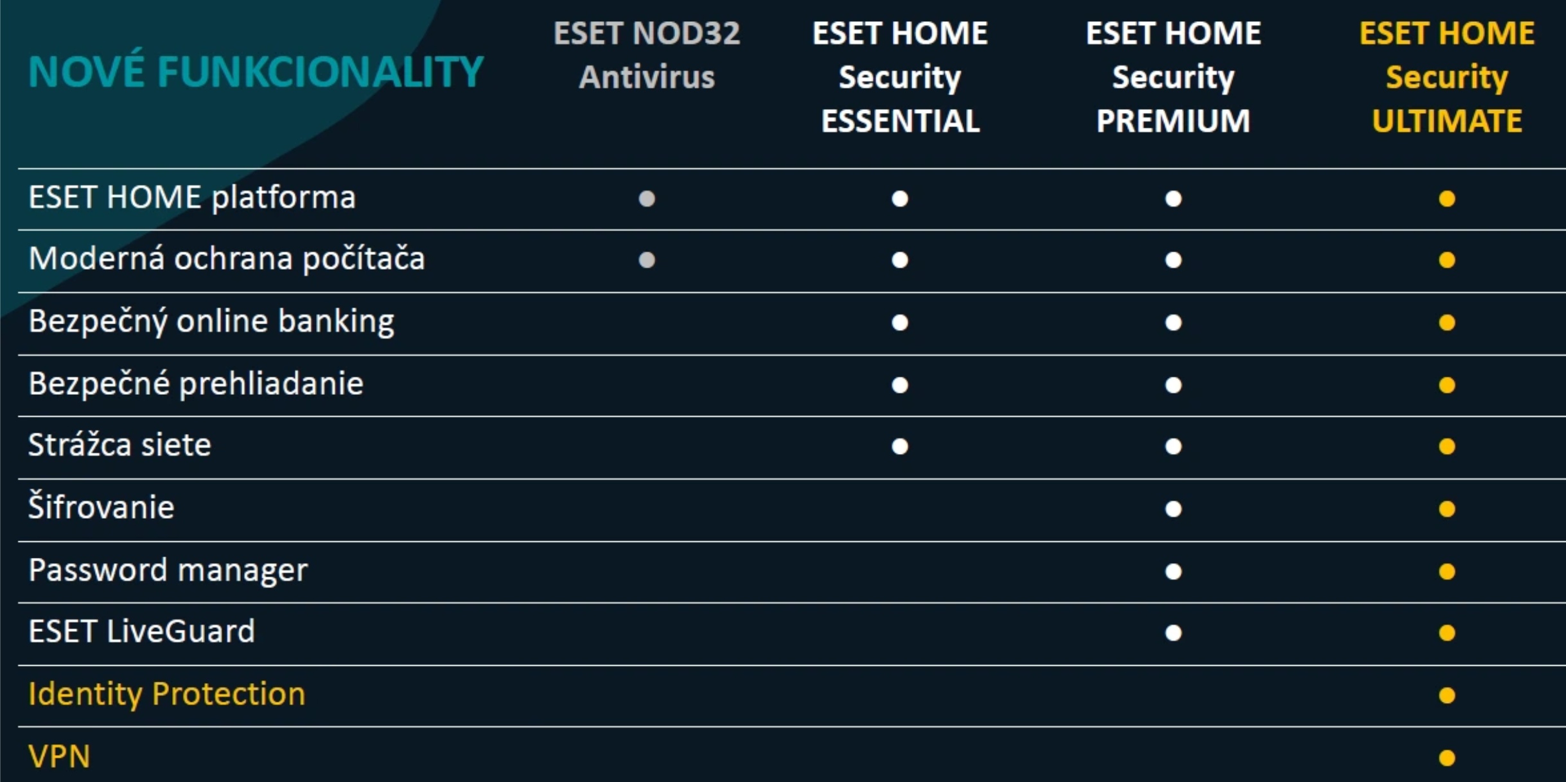Click the NOVÉ FUNKCIONALITY heading
Image resolution: width=1566 pixels, height=782 pixels.
(x=256, y=71)
